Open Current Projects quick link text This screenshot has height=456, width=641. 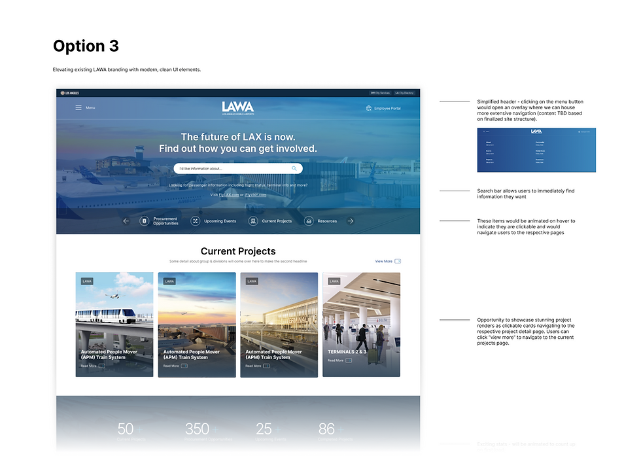[277, 221]
